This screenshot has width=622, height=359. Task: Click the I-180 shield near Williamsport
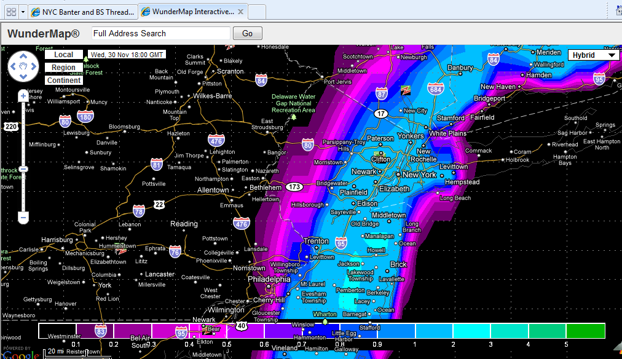pyautogui.click(x=85, y=117)
